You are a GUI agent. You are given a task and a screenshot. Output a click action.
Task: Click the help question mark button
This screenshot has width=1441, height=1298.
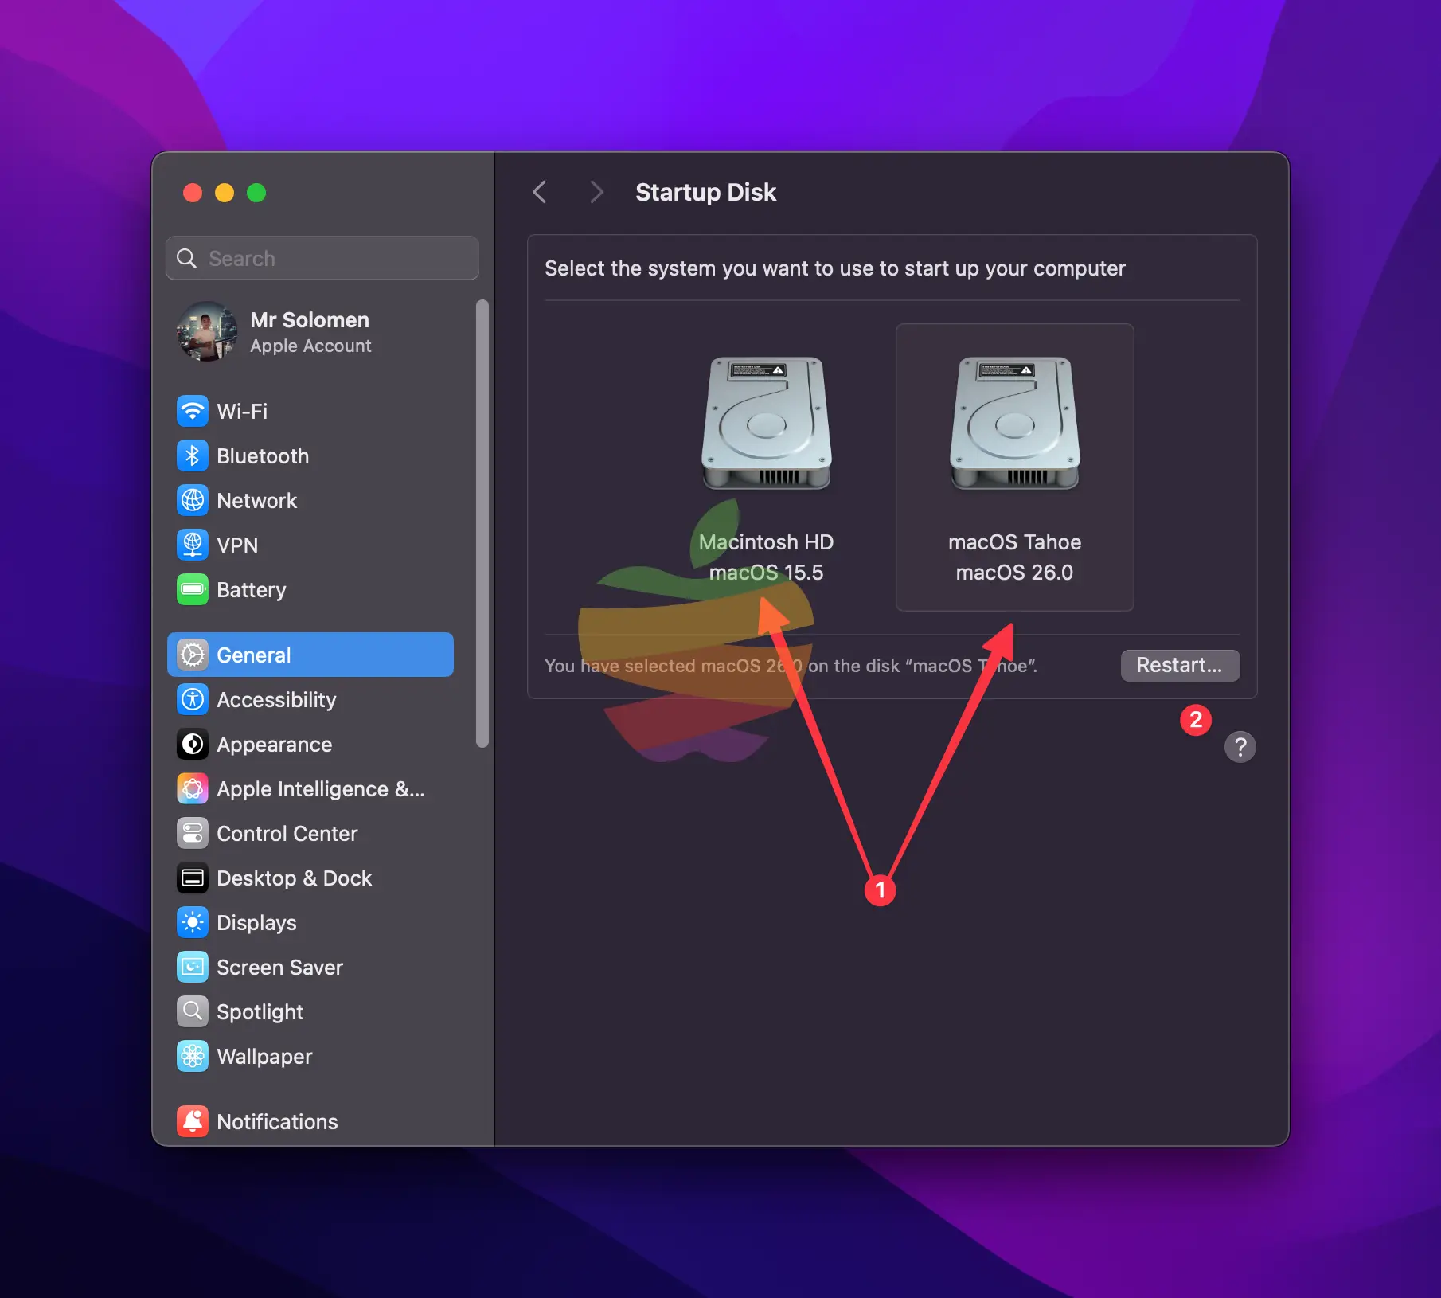click(x=1240, y=747)
